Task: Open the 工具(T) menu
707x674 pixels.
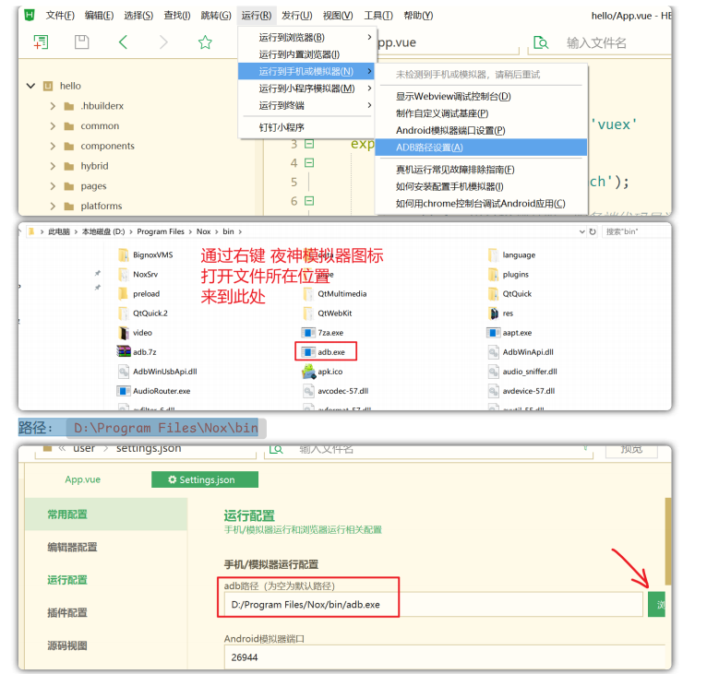Action: click(378, 16)
